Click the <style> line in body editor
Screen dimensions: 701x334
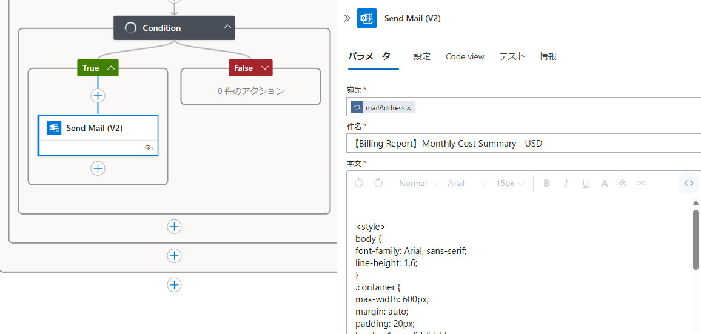point(371,227)
